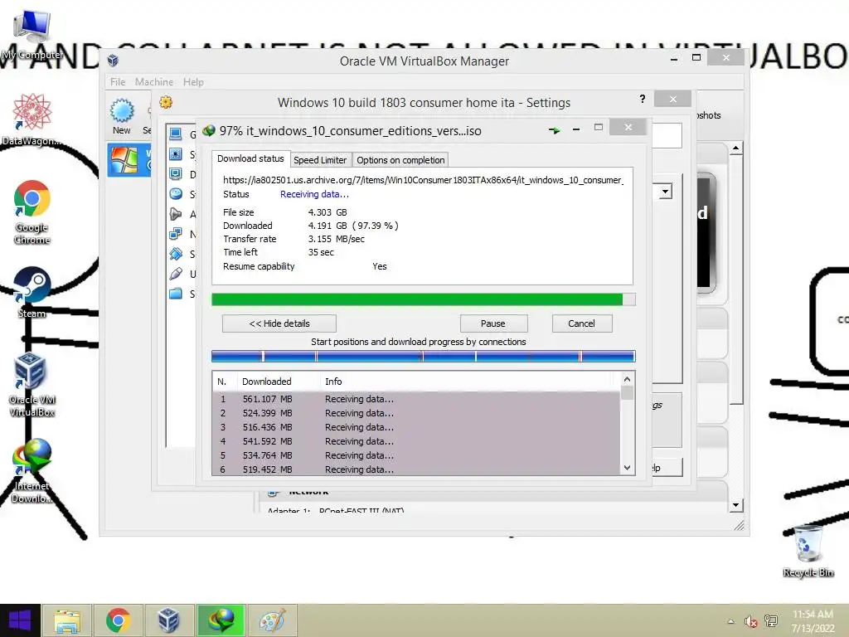
Task: Click the blue connections progress bar
Action: coord(424,356)
